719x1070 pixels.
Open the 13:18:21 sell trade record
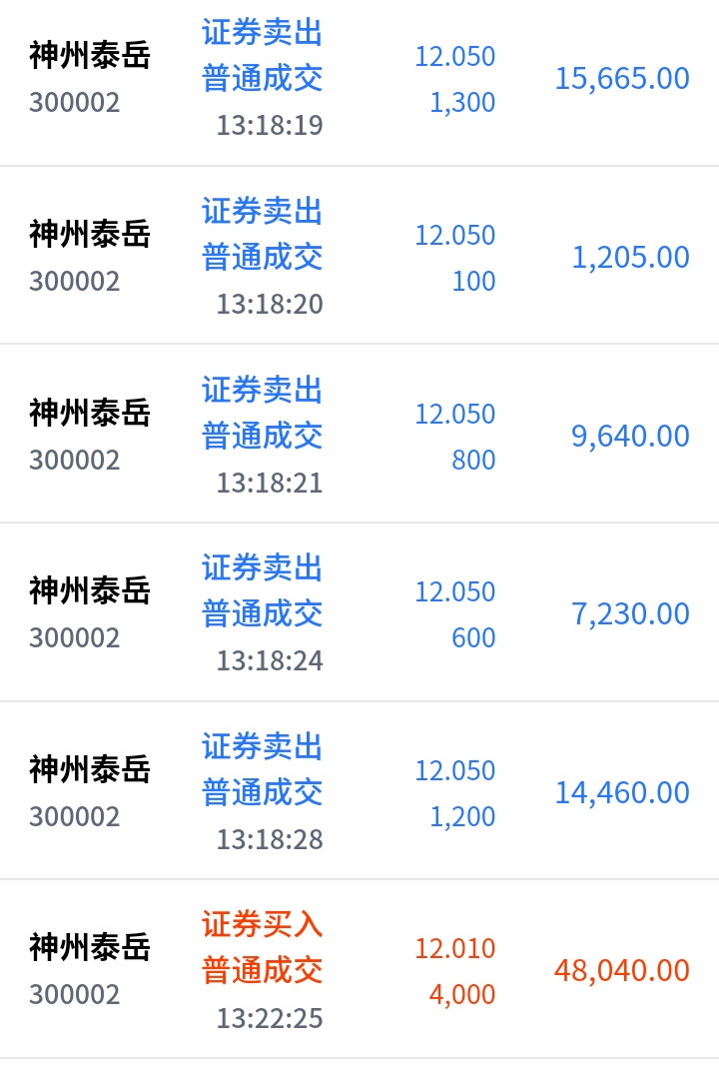coord(359,434)
